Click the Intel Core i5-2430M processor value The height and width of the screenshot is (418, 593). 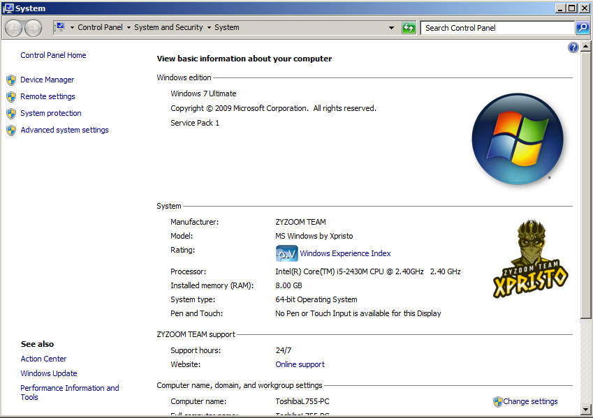pos(368,271)
